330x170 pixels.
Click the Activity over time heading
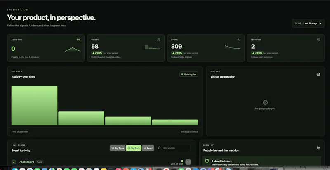tap(24, 77)
